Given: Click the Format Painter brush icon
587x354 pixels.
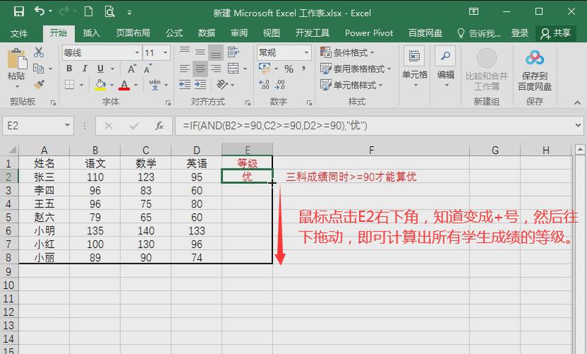Looking at the screenshot, I should (x=39, y=85).
